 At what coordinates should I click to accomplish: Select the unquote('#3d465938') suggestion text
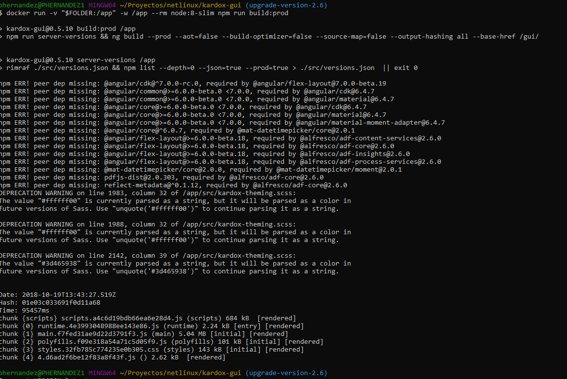(x=155, y=271)
